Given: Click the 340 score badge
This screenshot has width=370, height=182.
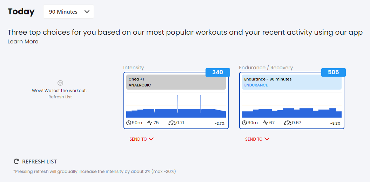Looking at the screenshot, I should tap(217, 72).
